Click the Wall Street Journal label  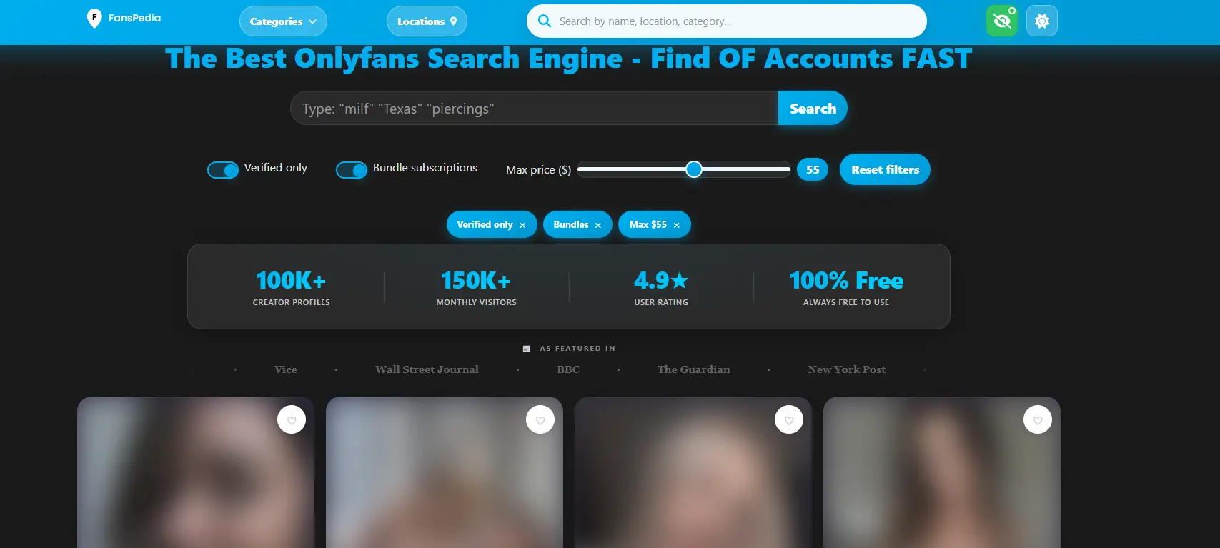coord(427,369)
